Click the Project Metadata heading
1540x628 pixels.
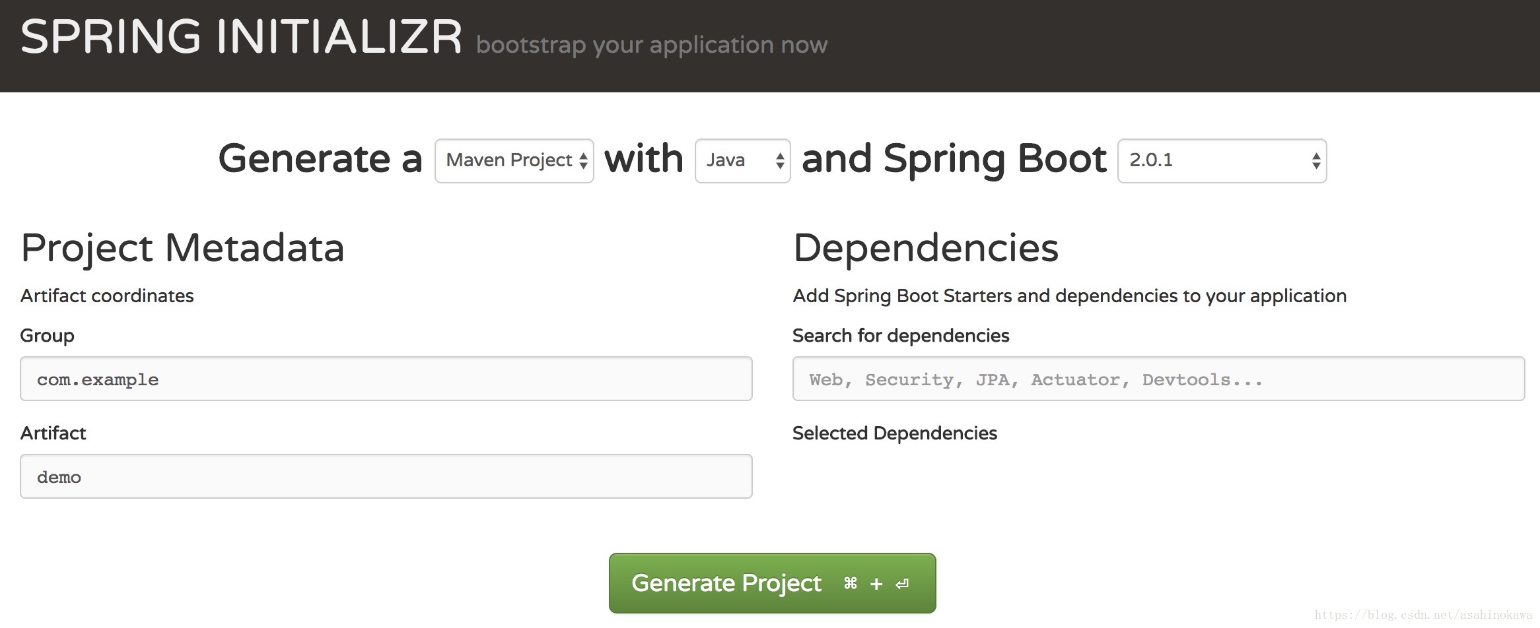tap(182, 248)
